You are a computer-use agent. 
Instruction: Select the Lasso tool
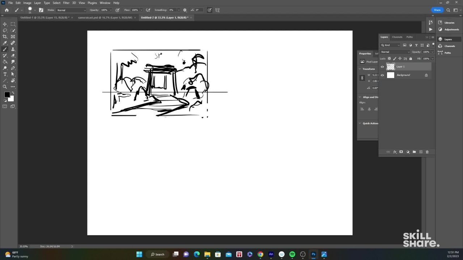coord(5,30)
